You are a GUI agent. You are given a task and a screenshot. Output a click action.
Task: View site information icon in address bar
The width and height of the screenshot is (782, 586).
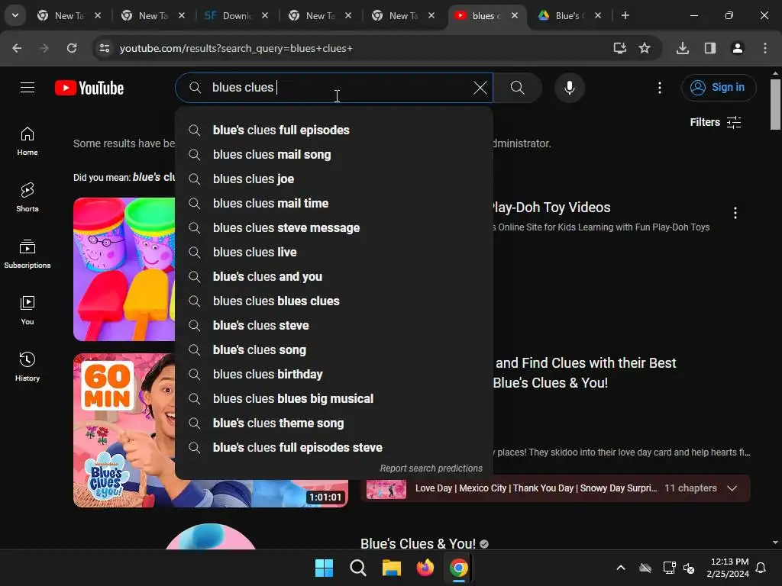(104, 48)
